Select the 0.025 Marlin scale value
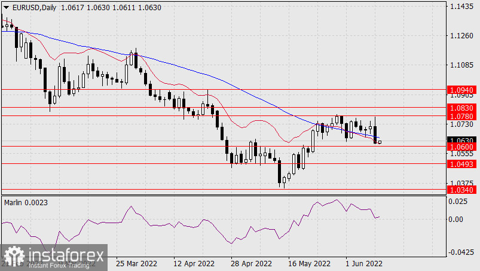The height and width of the screenshot is (271, 480). [458, 201]
